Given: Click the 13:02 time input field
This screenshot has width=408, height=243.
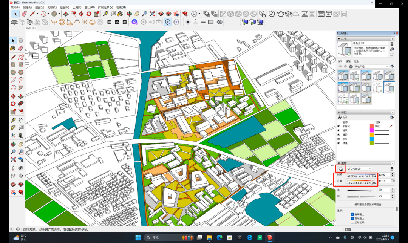Looking at the screenshot, I should 384,175.
